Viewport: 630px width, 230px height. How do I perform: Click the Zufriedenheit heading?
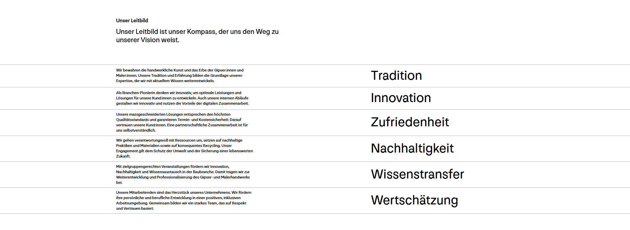coord(410,122)
